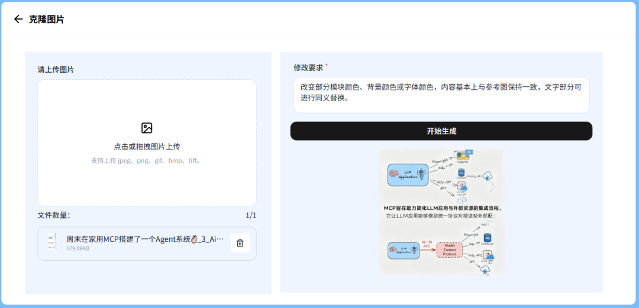Click the 179.09KB file size text
This screenshot has height=308, width=639.
[x=78, y=248]
